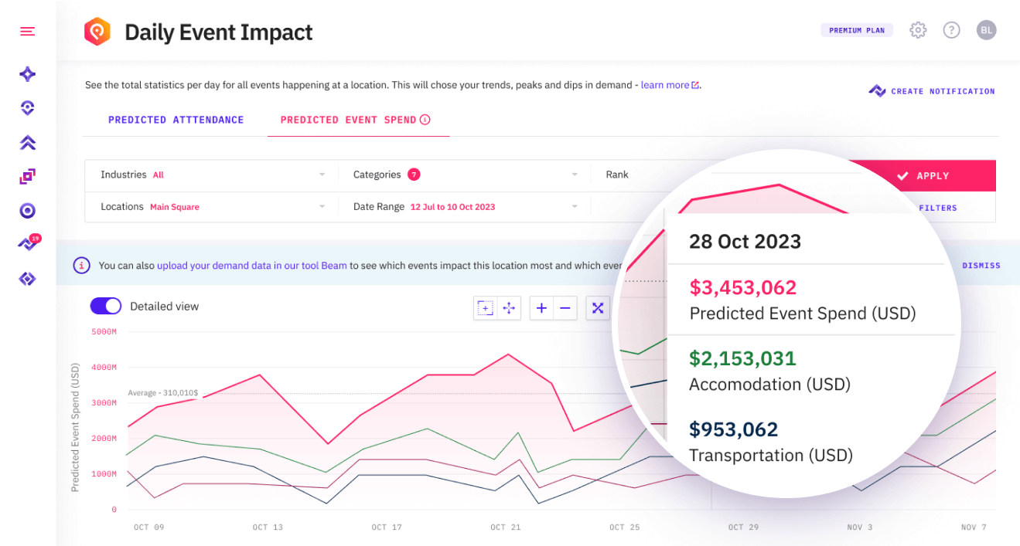Open help question mark icon
This screenshot has height=546, width=1020.
coord(951,30)
